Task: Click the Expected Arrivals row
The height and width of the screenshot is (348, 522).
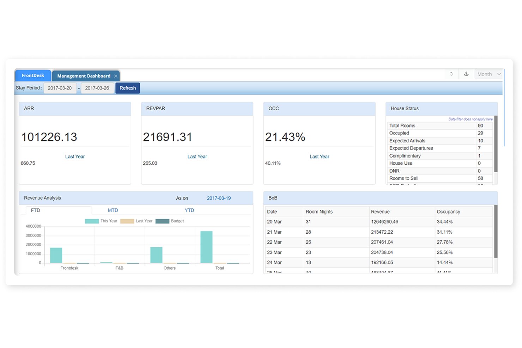Action: click(x=440, y=141)
